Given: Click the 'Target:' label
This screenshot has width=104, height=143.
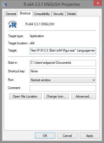Looking at the screenshot, I should click(13, 50).
